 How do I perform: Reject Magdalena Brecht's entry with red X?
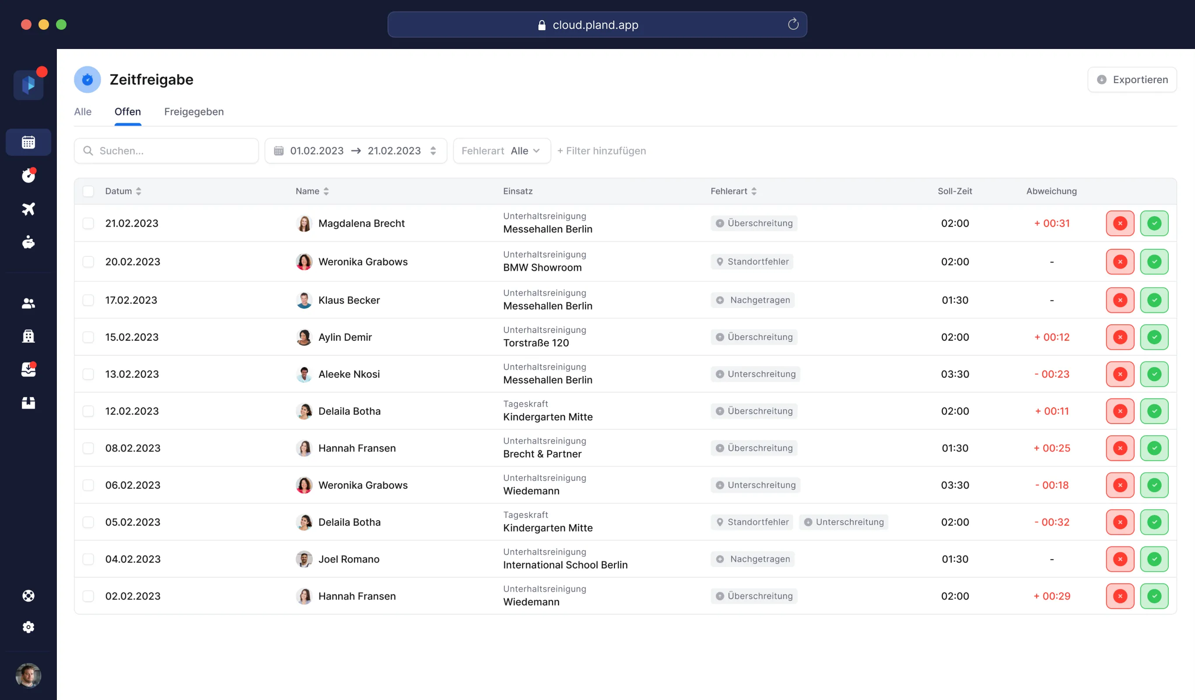(1120, 224)
